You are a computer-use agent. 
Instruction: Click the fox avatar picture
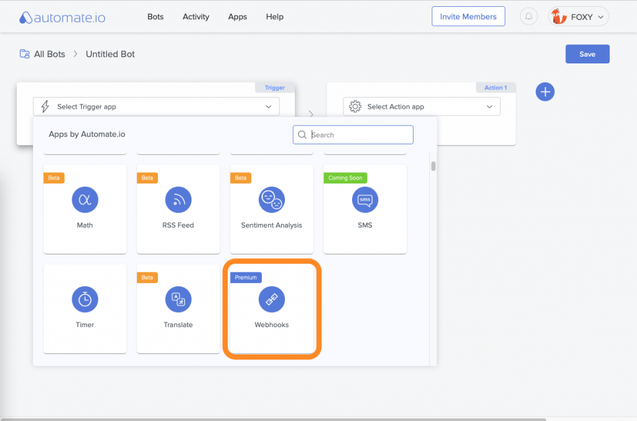pyautogui.click(x=559, y=17)
